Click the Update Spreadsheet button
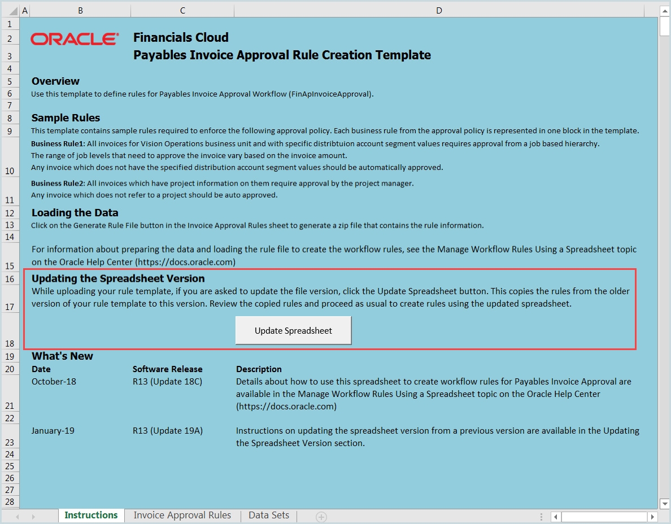The height and width of the screenshot is (524, 671). (293, 330)
